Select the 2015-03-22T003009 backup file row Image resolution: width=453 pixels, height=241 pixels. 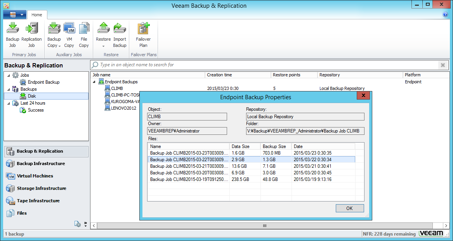(252, 159)
